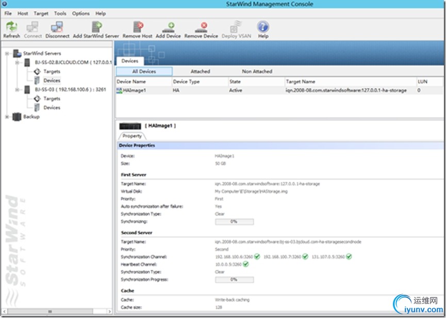Viewport: 446px width, 318px height.
Task: Click the "128" cache size value
Action: pyautogui.click(x=219, y=308)
